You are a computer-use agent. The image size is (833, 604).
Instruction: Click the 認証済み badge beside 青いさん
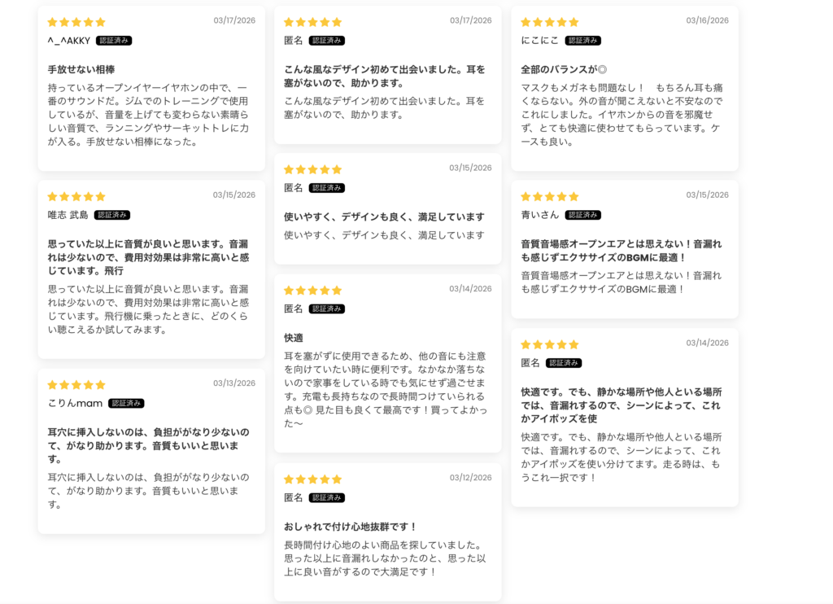point(583,215)
